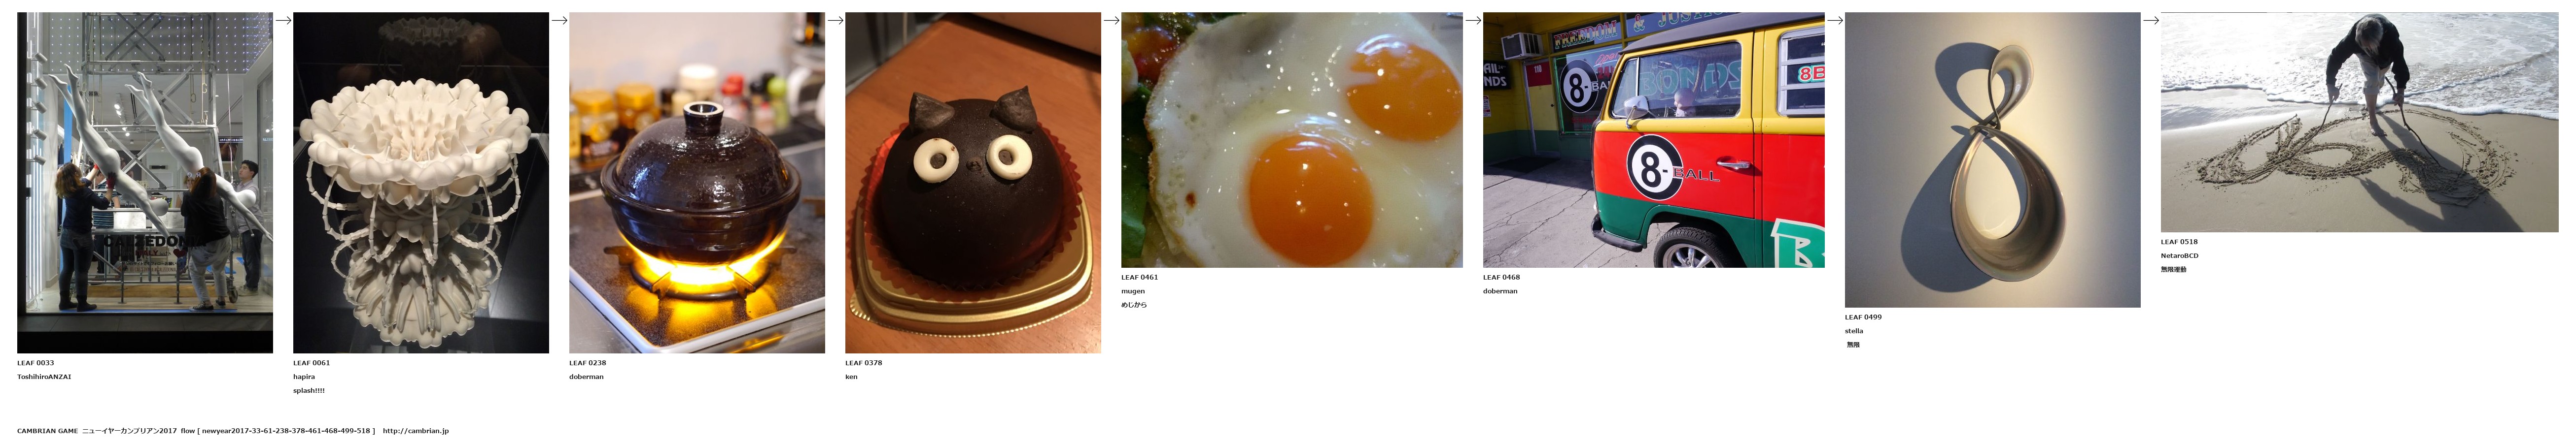Click the arrow after the mannequin photo
This screenshot has height=443, width=2576.
pos(283,20)
